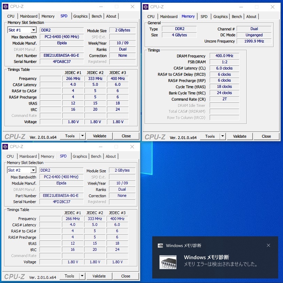This screenshot has width=283, height=283.
Task: Switch to CPU tab in Slot #2 window
Action: (x=10, y=156)
